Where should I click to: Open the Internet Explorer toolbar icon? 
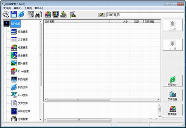(x=21, y=14)
